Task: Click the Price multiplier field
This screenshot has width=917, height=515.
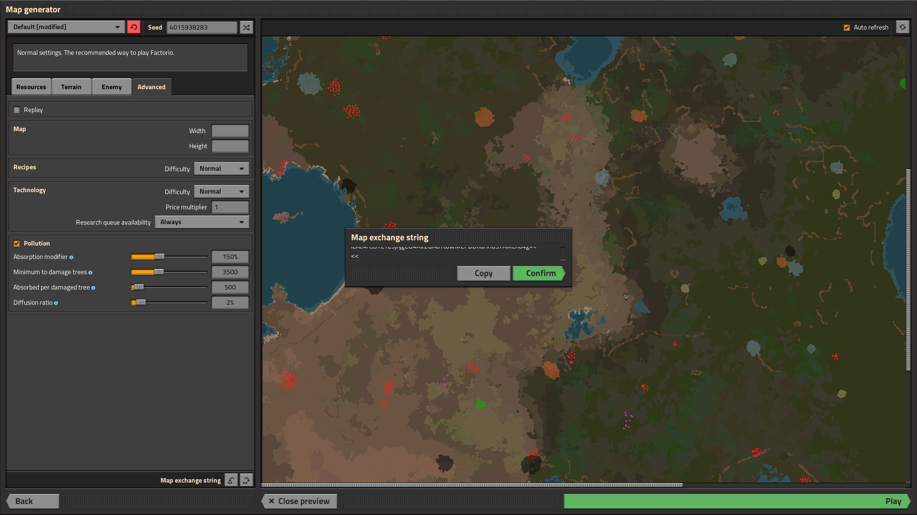Action: coord(230,207)
